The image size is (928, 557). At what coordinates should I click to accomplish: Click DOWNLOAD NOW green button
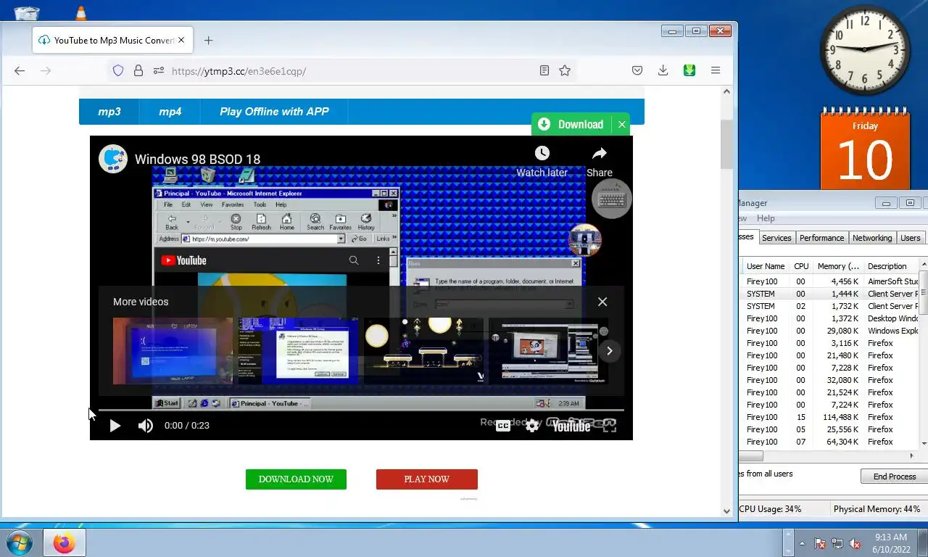click(296, 479)
